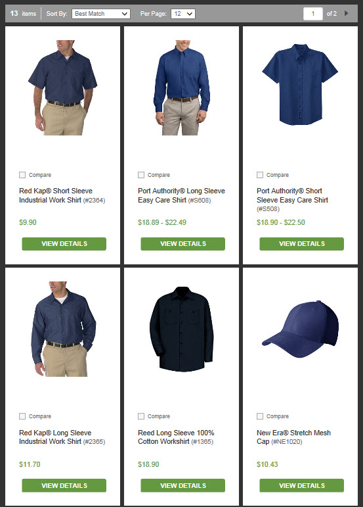The image size is (363, 507).
Task: View details of Port Authority Long Sleeve shirt
Action: (x=182, y=244)
